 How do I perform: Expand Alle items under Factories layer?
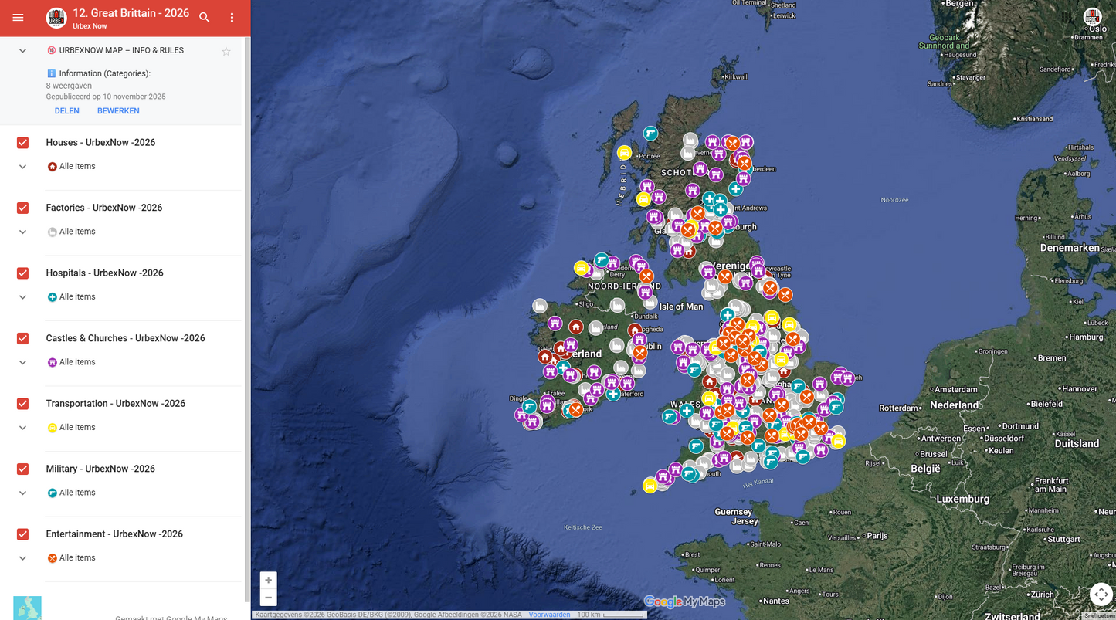pos(22,232)
